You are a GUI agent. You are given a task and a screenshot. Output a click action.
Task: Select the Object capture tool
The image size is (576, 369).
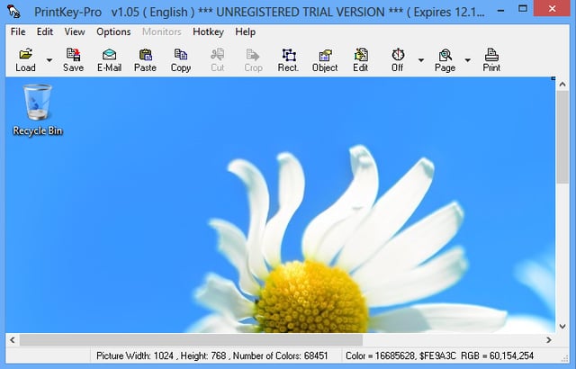tap(325, 60)
